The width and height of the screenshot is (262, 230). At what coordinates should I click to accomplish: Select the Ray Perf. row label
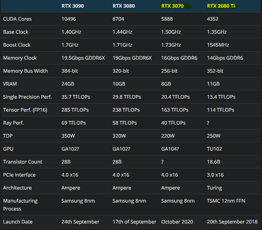[13, 123]
